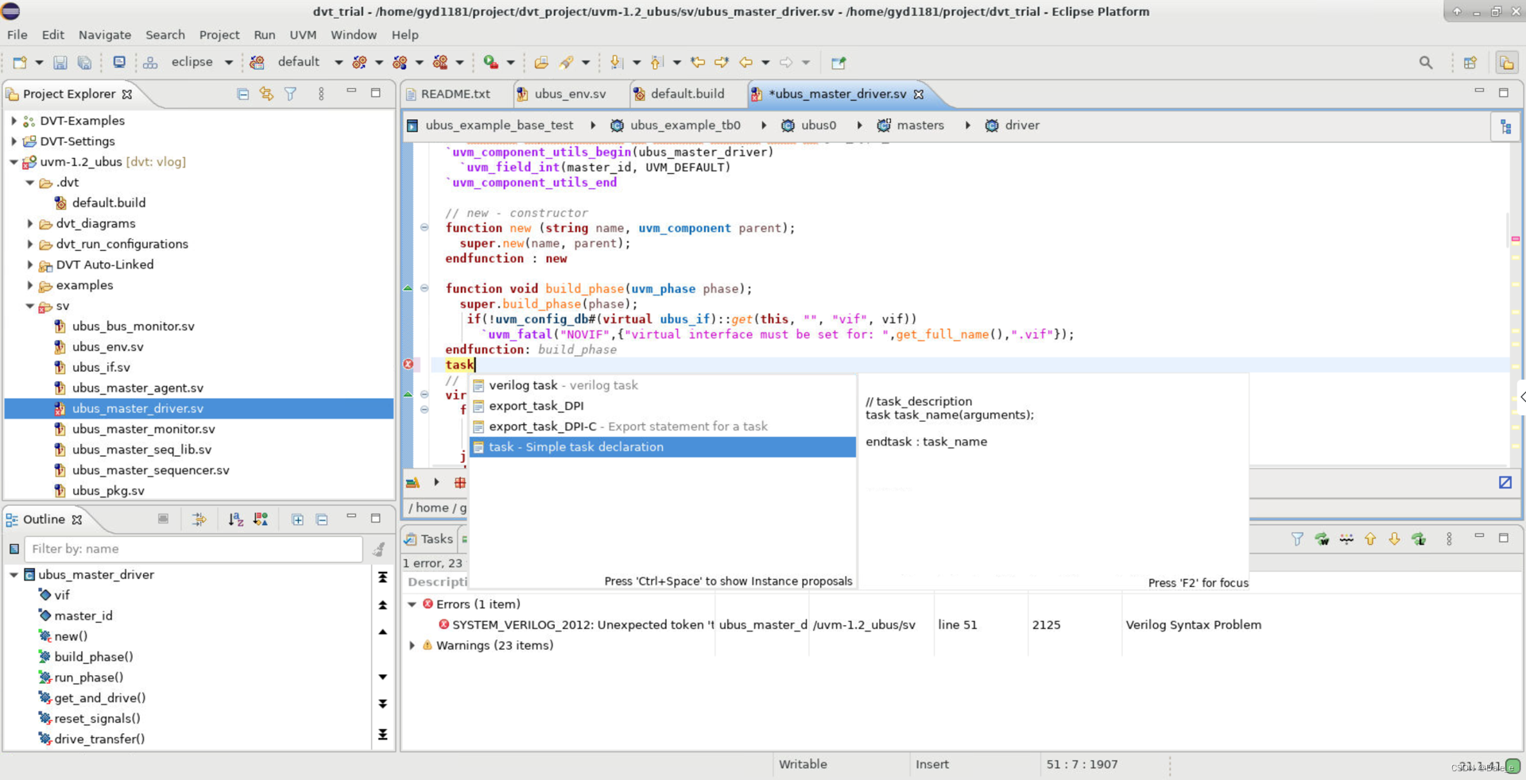
Task: Toggle Link with Editor in Project Explorer
Action: coord(266,94)
